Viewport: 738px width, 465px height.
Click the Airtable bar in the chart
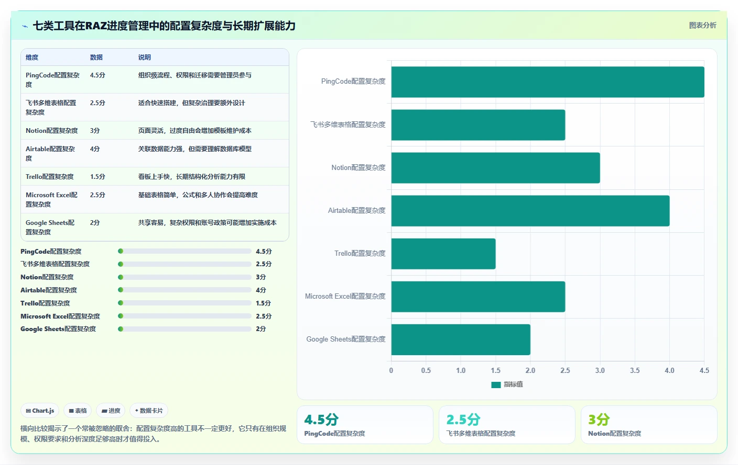[530, 211]
